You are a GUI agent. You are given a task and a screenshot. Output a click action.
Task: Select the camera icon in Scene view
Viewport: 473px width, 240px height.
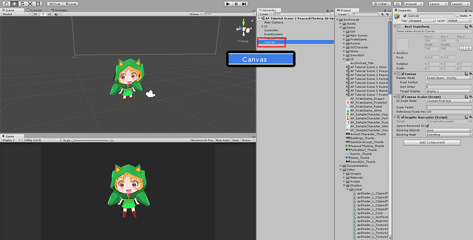tap(150, 94)
